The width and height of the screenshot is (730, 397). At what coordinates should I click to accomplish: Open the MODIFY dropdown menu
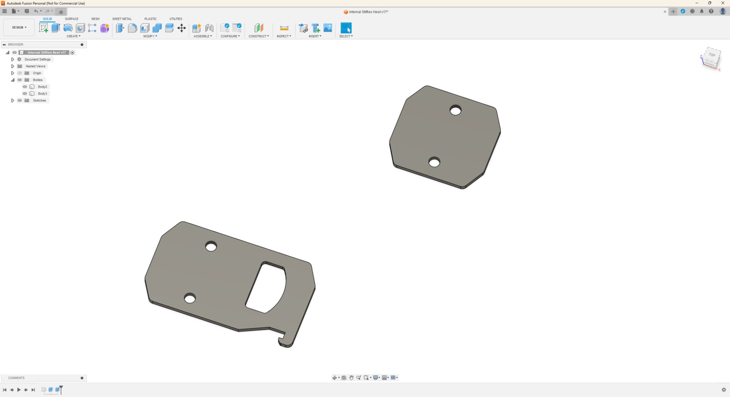(x=150, y=36)
